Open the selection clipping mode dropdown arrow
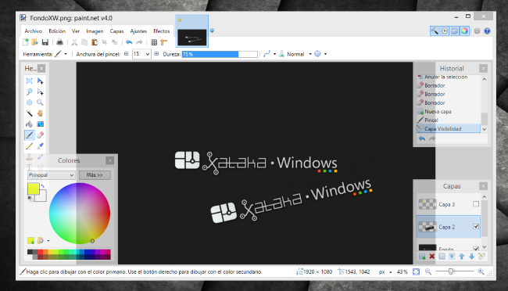The image size is (508, 291). (325, 54)
